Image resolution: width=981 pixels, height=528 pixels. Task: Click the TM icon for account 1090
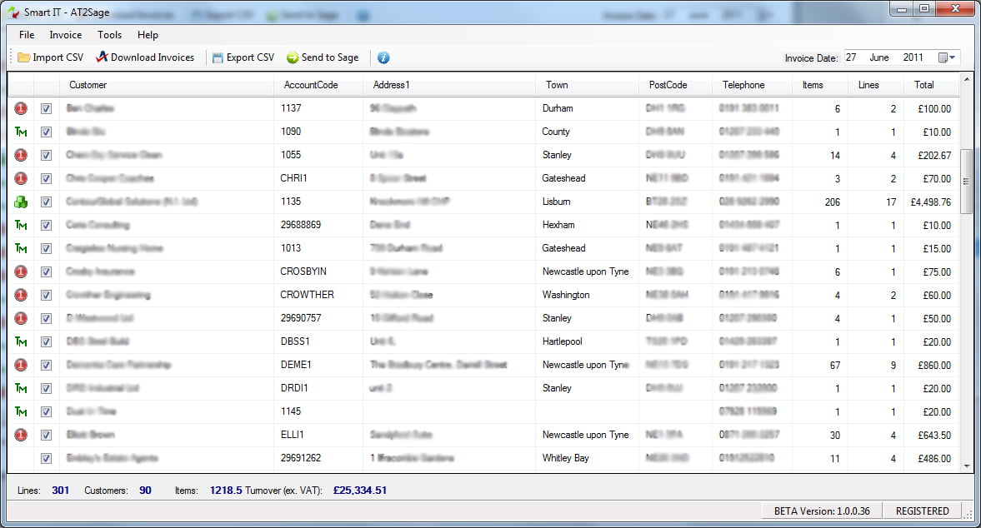21,132
